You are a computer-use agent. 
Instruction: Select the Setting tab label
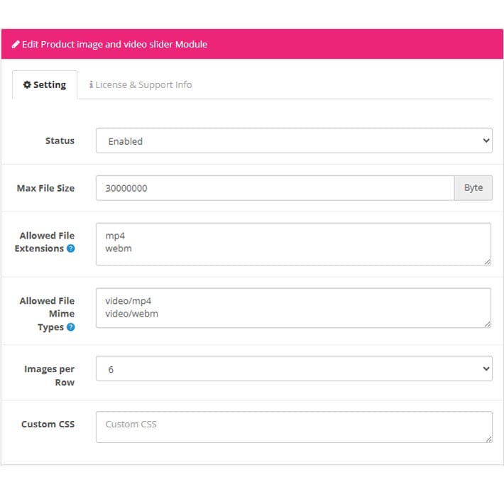click(50, 84)
